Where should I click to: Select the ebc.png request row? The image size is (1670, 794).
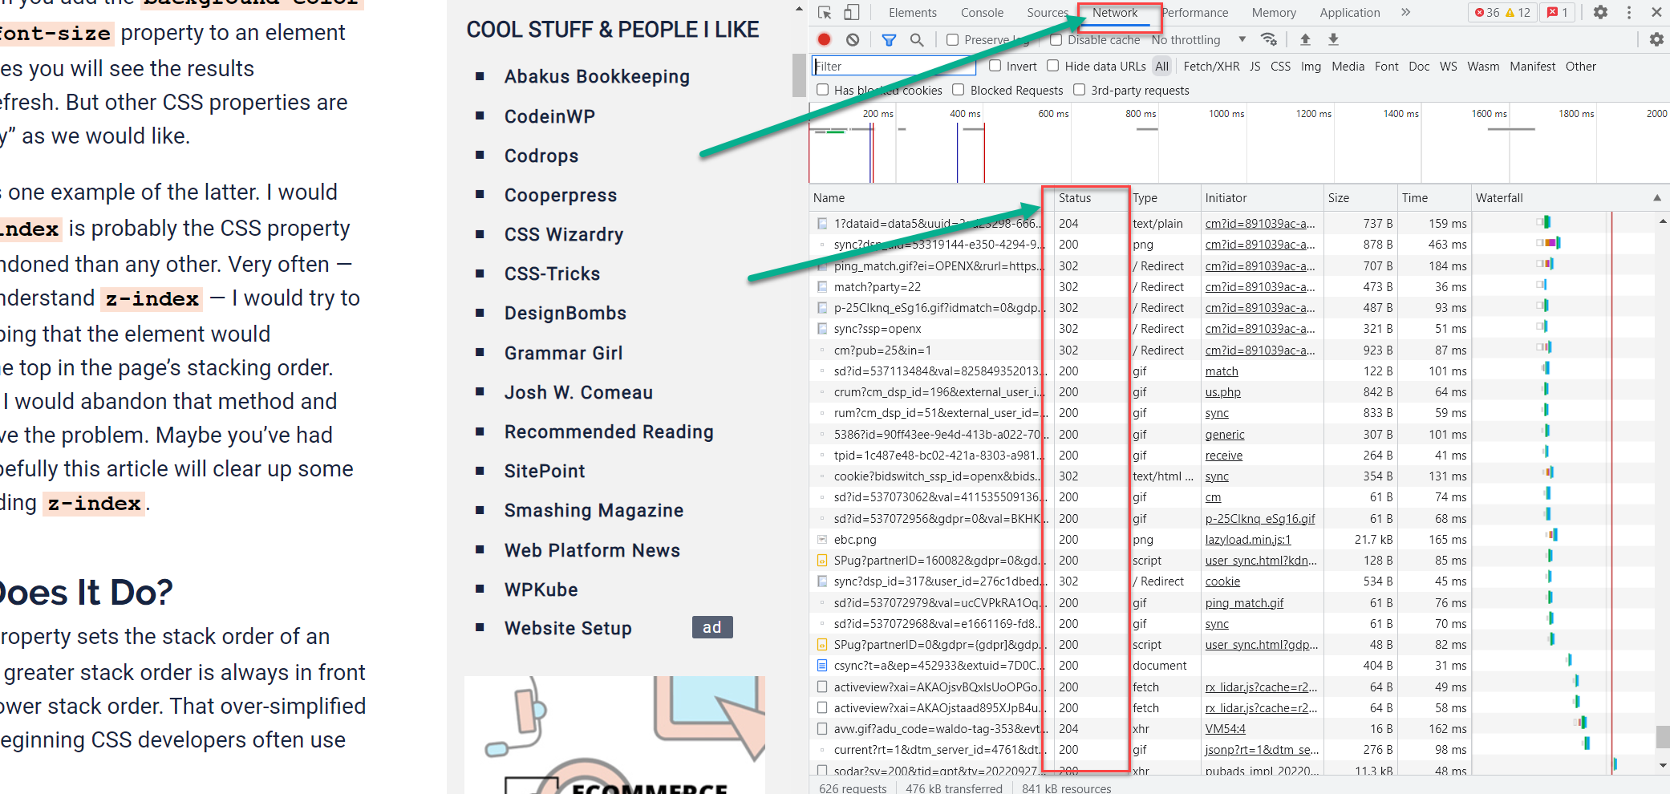[1232, 540]
